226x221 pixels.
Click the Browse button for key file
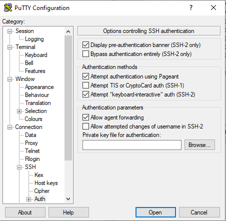(x=199, y=145)
